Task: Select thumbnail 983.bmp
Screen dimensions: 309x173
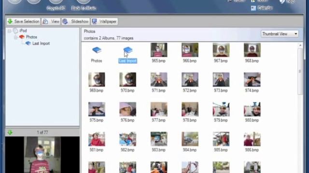Action: [x=159, y=139]
